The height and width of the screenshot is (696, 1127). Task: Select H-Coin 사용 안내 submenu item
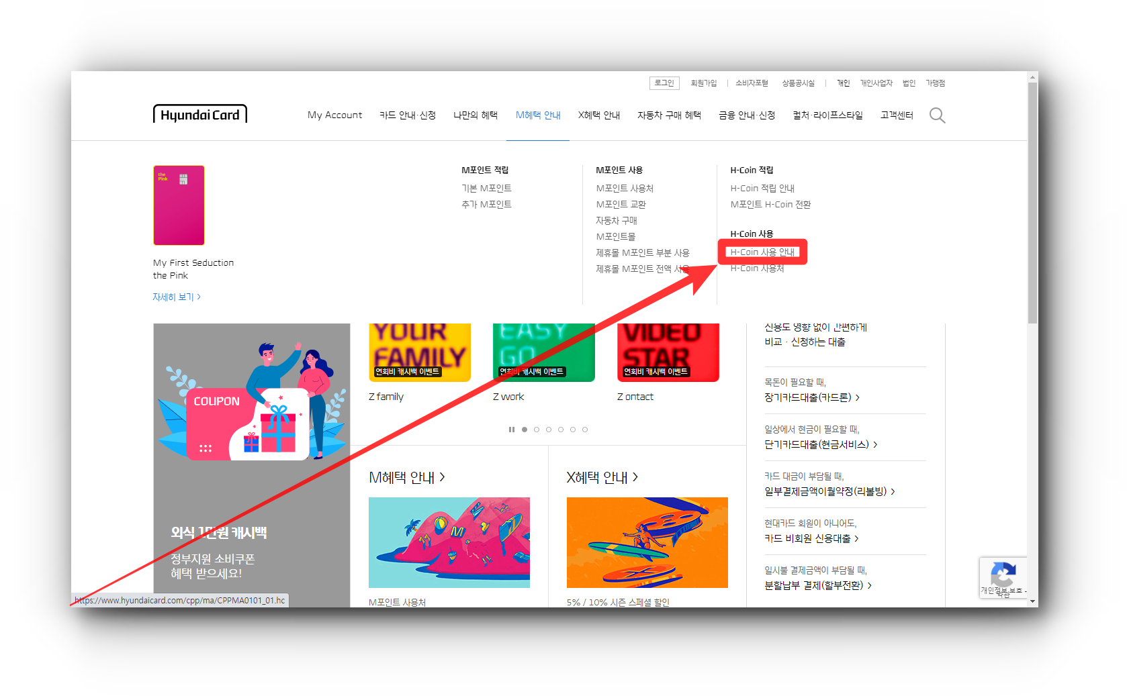coord(762,252)
